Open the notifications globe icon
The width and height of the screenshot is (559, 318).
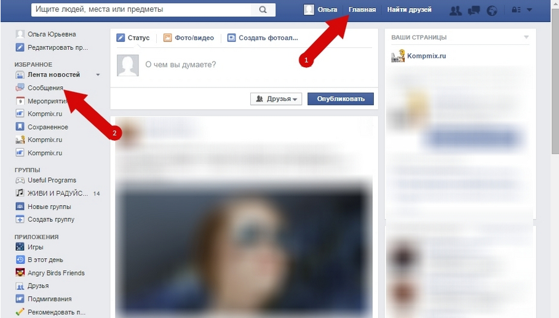[x=492, y=10]
